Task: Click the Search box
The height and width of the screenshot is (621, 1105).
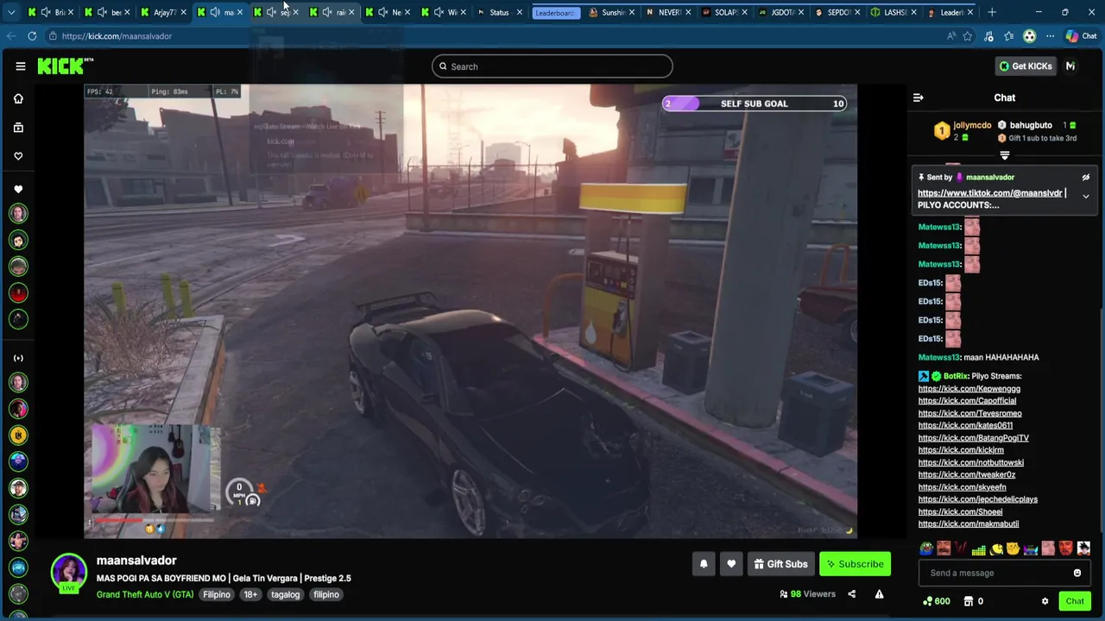Action: (552, 66)
